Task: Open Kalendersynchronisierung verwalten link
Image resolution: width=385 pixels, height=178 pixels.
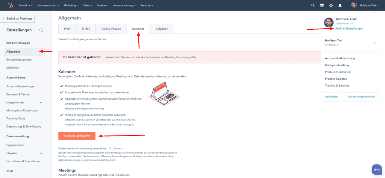Action: pos(82,149)
